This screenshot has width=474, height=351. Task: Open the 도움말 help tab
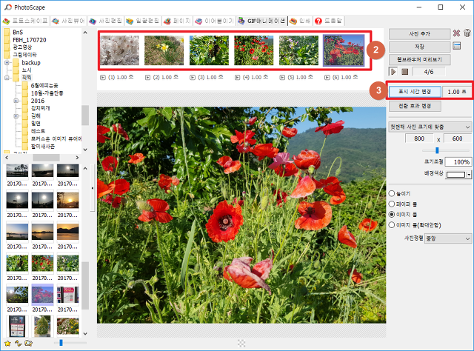point(328,21)
